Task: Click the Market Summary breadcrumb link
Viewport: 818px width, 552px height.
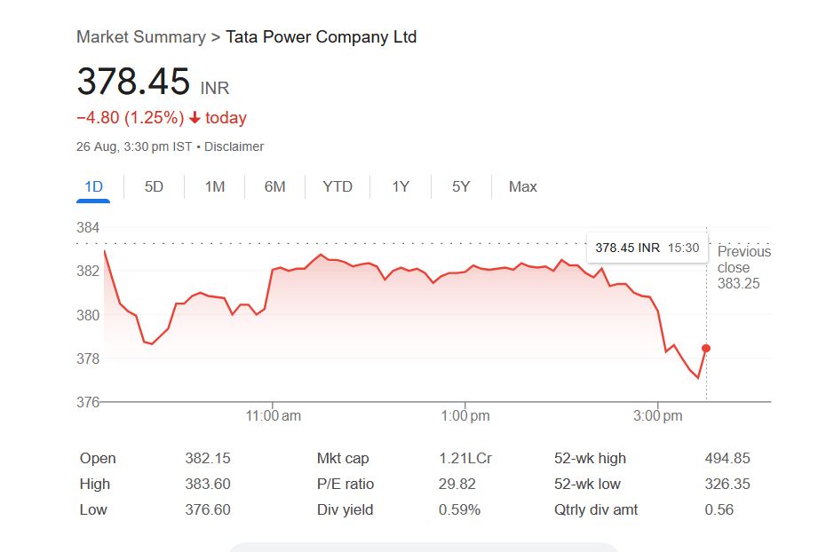Action: point(140,37)
